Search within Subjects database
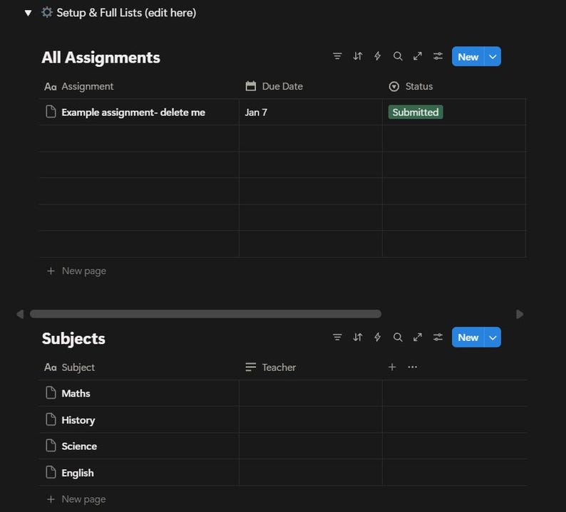 tap(398, 337)
